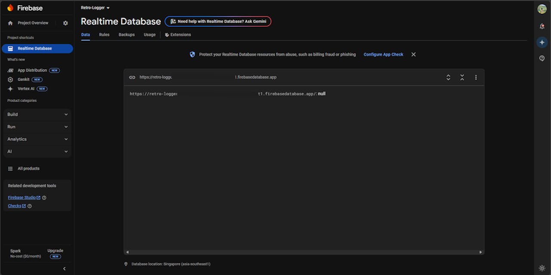Click Ask Gemini help button

218,22
